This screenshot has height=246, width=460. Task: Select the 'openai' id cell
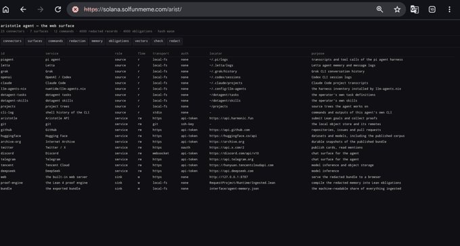click(6, 77)
